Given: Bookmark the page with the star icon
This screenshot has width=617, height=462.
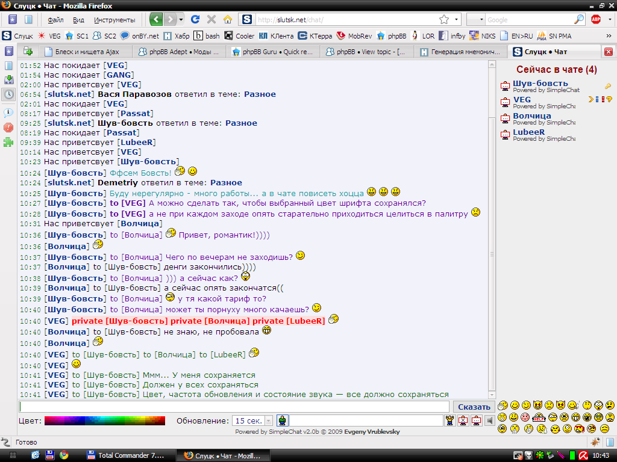Looking at the screenshot, I should [x=444, y=19].
